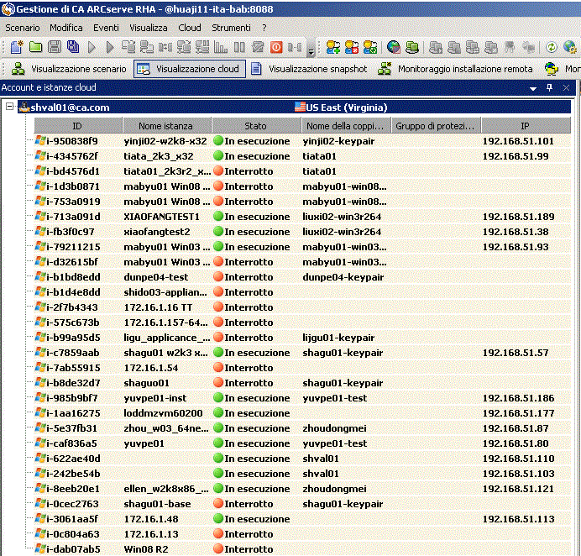
Task: Click the green Refresh icon in toolbar
Action: (552, 47)
